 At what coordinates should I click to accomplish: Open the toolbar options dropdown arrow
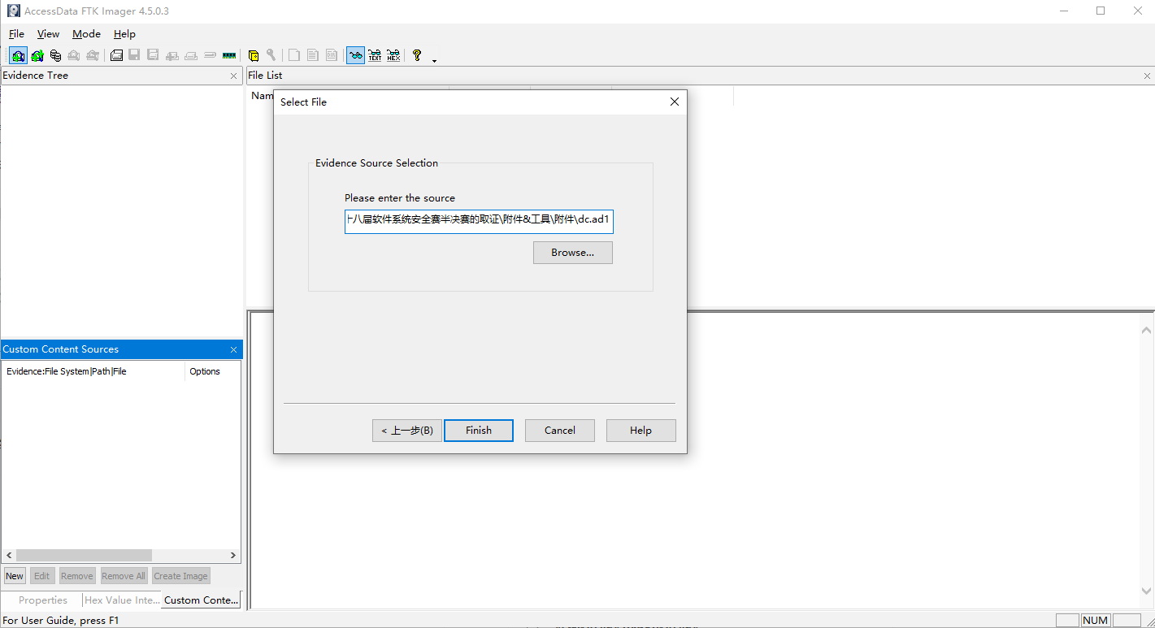pyautogui.click(x=434, y=59)
